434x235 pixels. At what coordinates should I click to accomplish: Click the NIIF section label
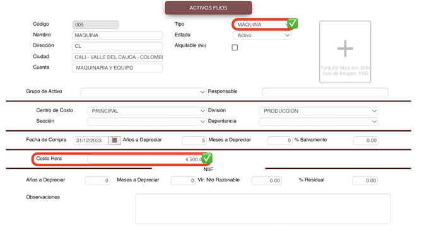pyautogui.click(x=208, y=169)
